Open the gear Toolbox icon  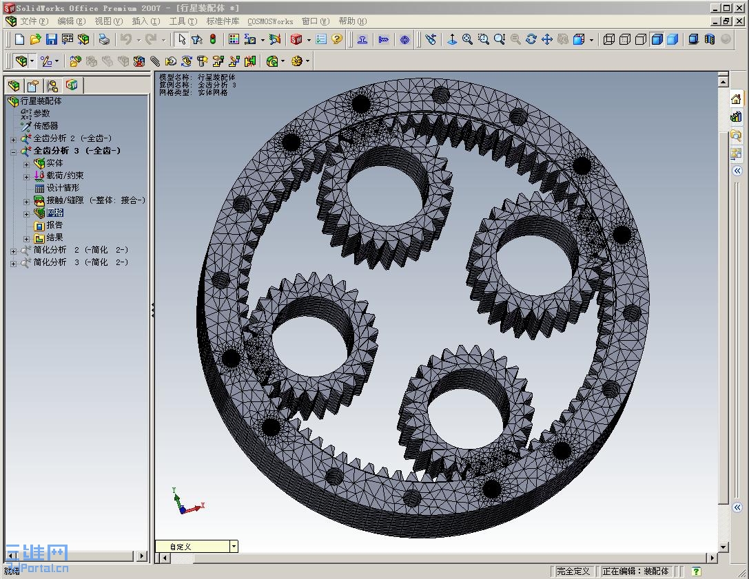(297, 61)
